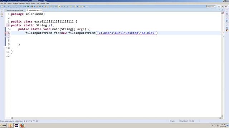Open the External Tools dropdown arrow
Screen dimensions: 229x128
(x=34, y=6)
